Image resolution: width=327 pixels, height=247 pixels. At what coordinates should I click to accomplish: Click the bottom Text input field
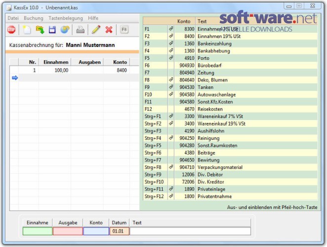click(190, 231)
